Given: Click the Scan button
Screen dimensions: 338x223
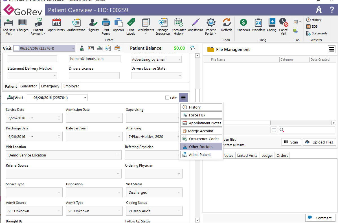Looking at the screenshot, I should click(x=291, y=142).
